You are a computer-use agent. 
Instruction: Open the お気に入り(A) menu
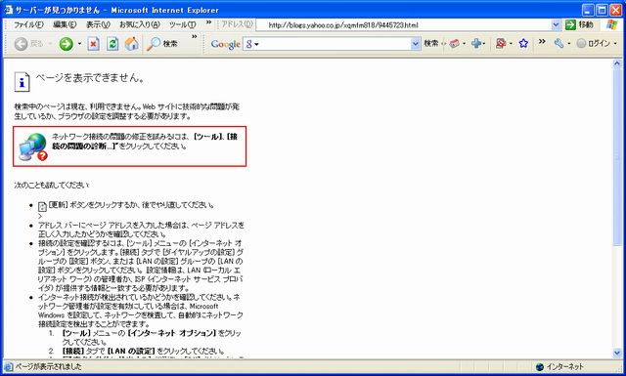[140, 24]
